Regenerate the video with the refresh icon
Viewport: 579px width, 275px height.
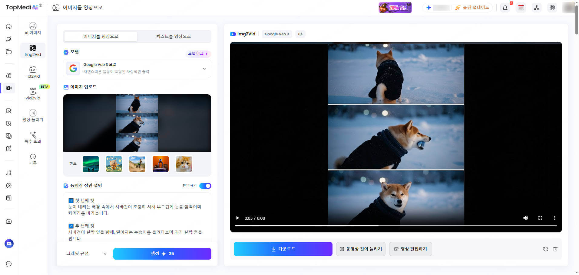pyautogui.click(x=545, y=249)
